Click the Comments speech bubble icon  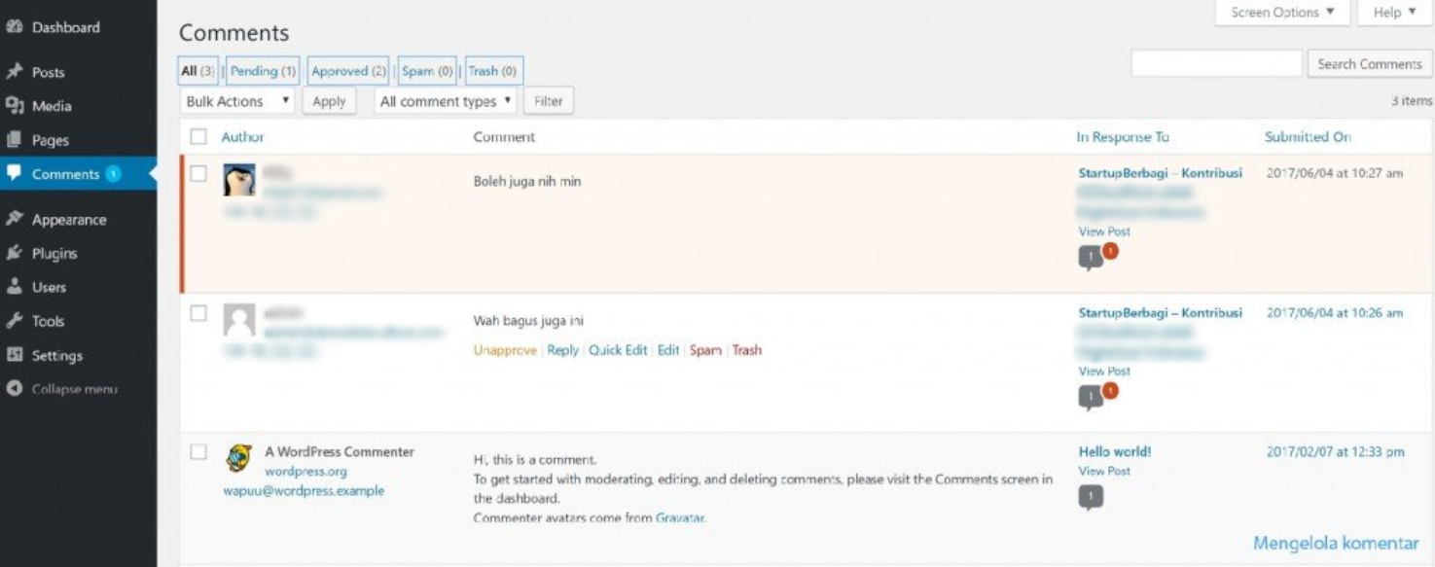tap(15, 174)
